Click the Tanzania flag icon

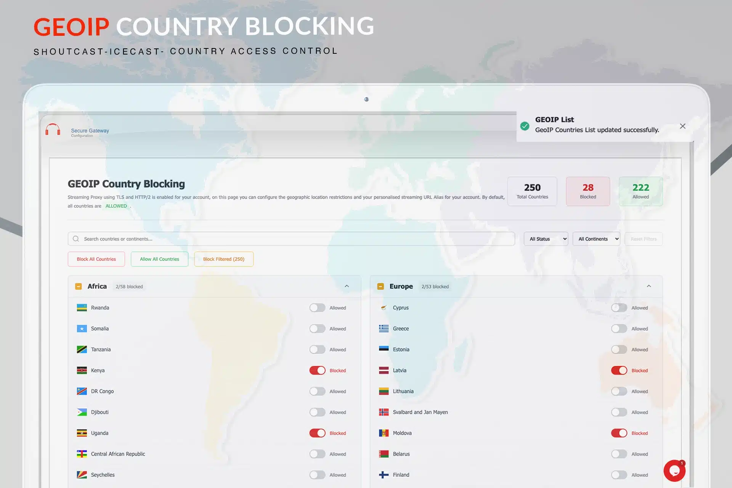click(82, 350)
